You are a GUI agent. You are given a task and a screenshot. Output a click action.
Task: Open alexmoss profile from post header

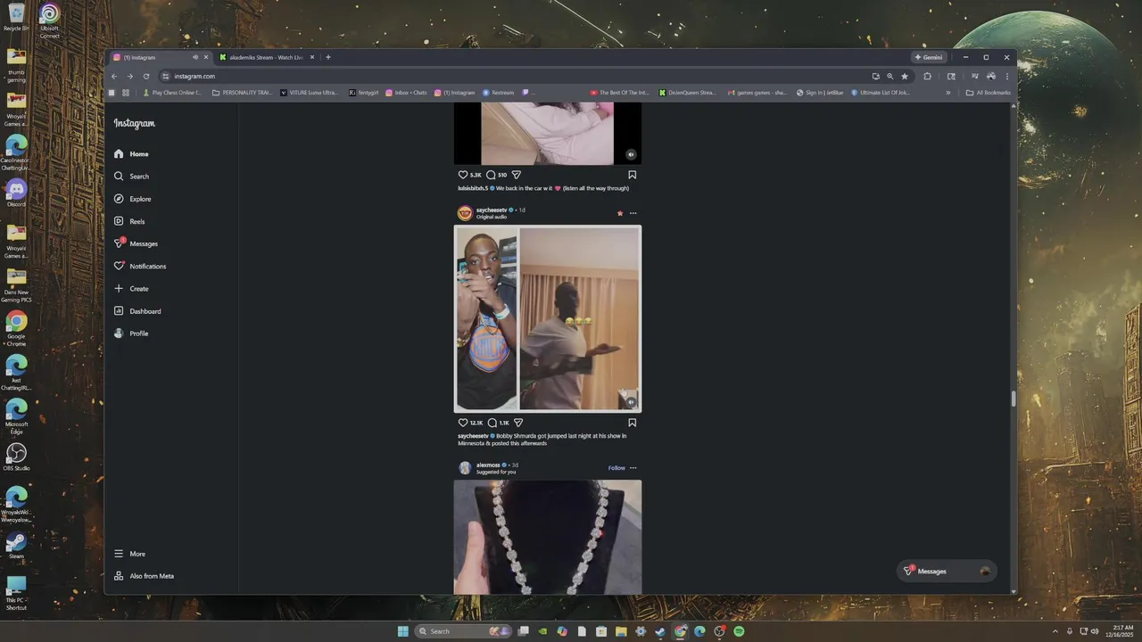pos(488,465)
